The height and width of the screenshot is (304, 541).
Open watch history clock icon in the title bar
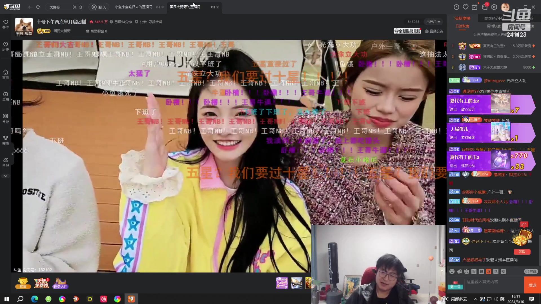456,7
